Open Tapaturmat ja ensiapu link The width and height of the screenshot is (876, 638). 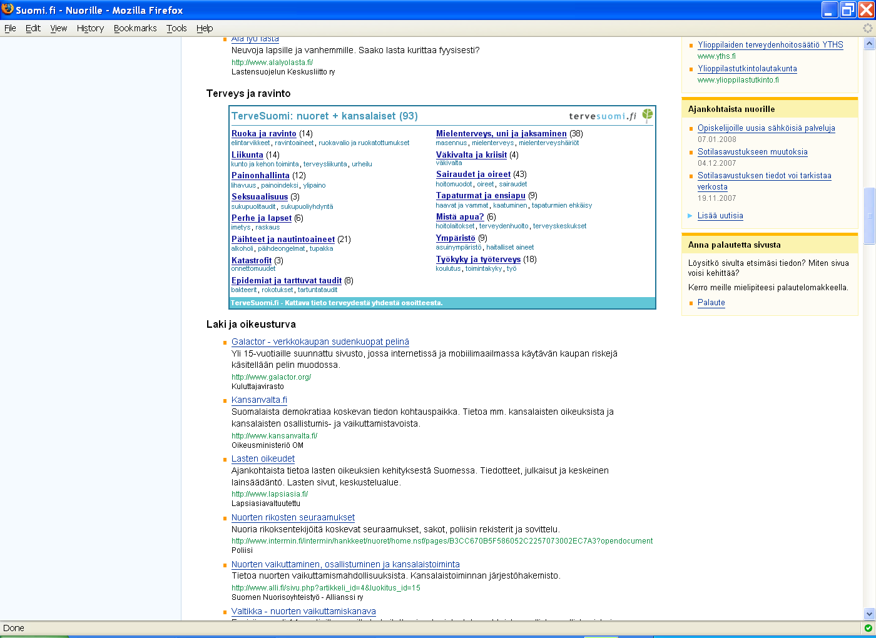[x=481, y=195]
